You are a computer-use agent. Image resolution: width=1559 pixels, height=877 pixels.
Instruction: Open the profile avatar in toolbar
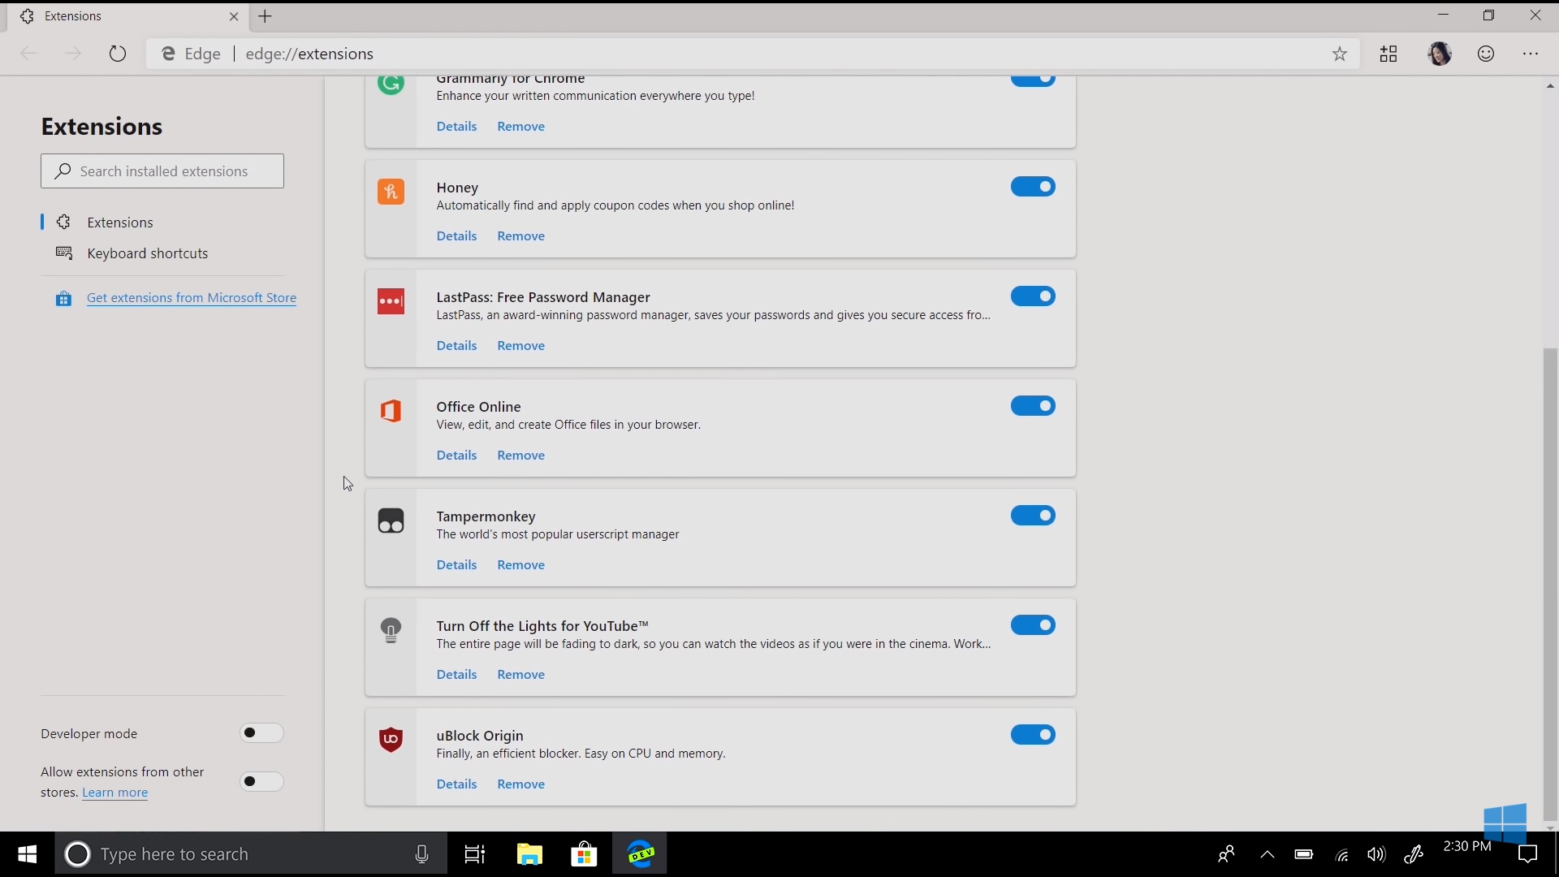pos(1439,54)
